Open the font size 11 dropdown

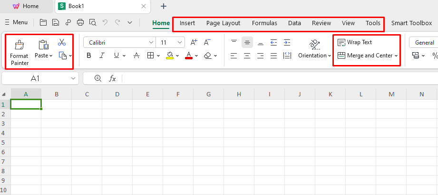pos(180,42)
